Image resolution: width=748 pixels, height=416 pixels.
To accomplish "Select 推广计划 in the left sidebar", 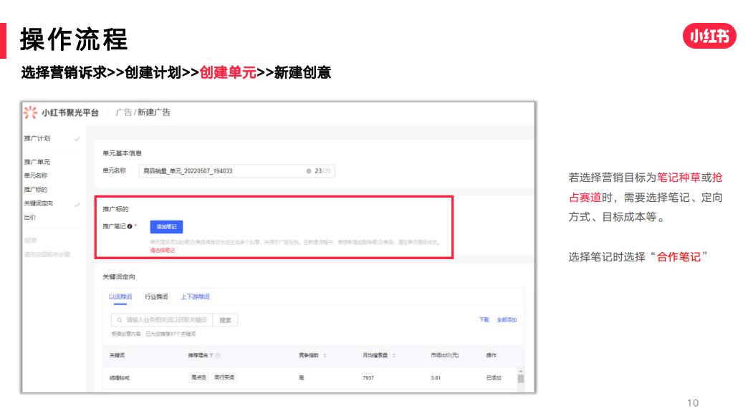I will [x=37, y=138].
